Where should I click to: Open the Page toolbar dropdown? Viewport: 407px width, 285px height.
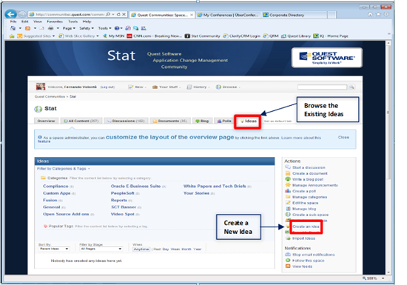[x=69, y=28]
